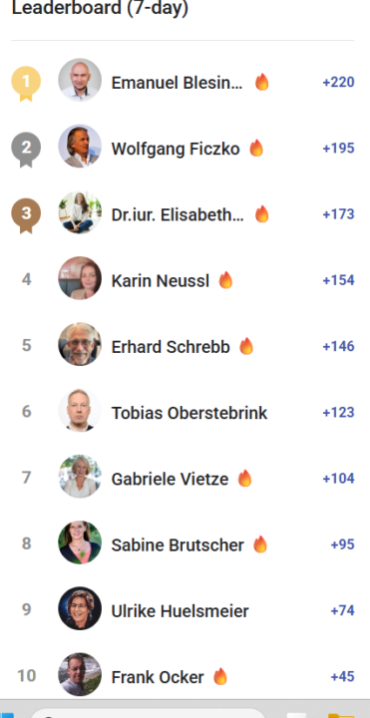Screen dimensions: 370x718
Task: Open Emanuel Blesin's profile picture
Action: (80, 80)
